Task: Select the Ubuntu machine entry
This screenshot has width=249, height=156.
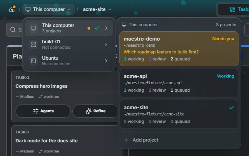Action: point(69,61)
